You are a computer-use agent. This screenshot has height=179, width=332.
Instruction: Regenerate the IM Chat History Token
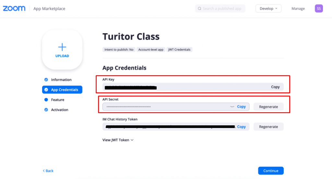(268, 127)
